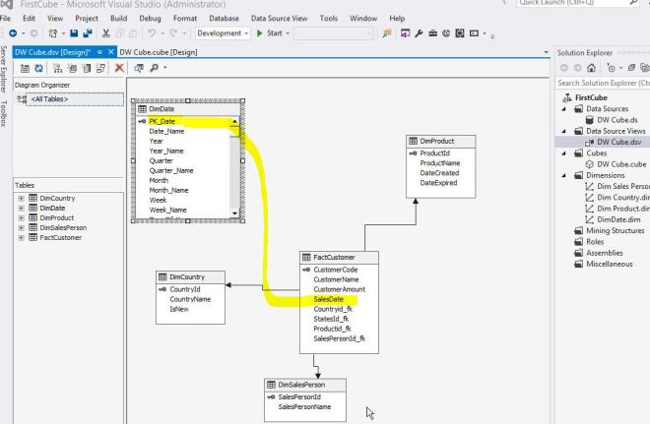This screenshot has width=650, height=424.
Task: Expand the DimCountry node in Tables pane
Action: pos(22,198)
